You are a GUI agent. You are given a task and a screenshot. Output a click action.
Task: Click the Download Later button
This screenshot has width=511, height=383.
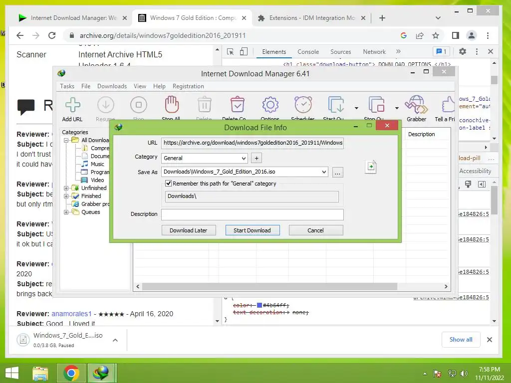tap(188, 230)
